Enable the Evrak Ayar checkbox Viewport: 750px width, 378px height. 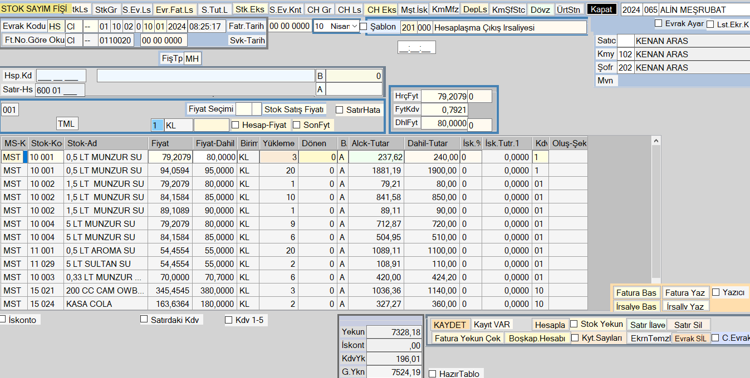pos(658,23)
